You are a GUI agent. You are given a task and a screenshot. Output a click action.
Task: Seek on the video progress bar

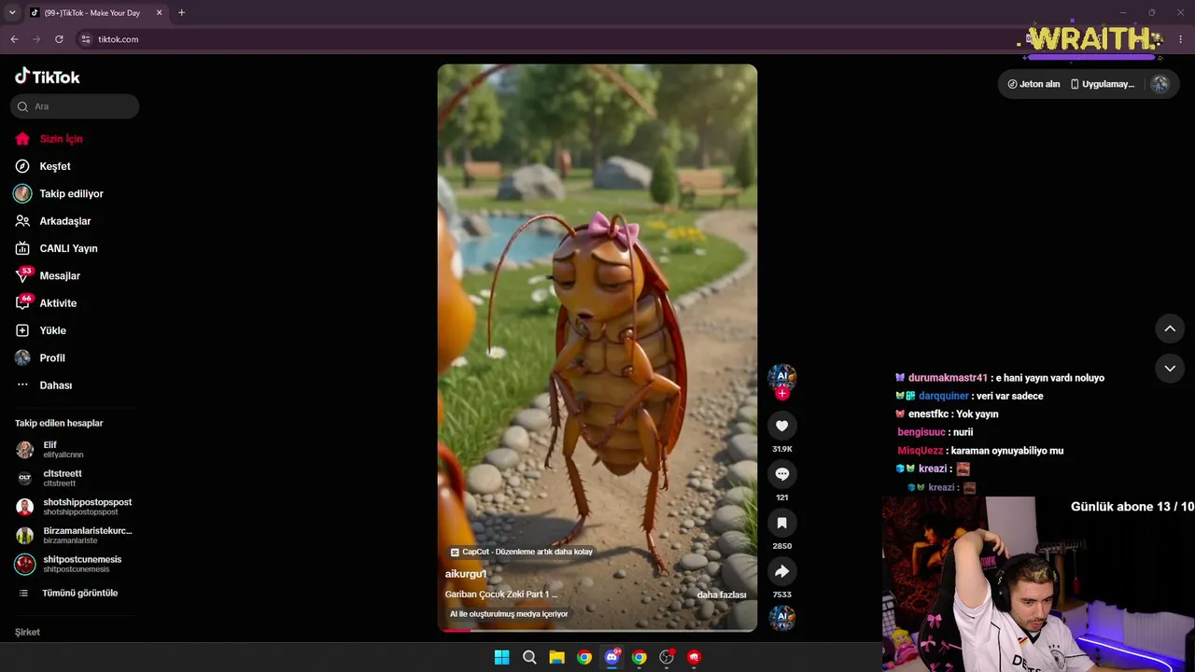coord(597,630)
